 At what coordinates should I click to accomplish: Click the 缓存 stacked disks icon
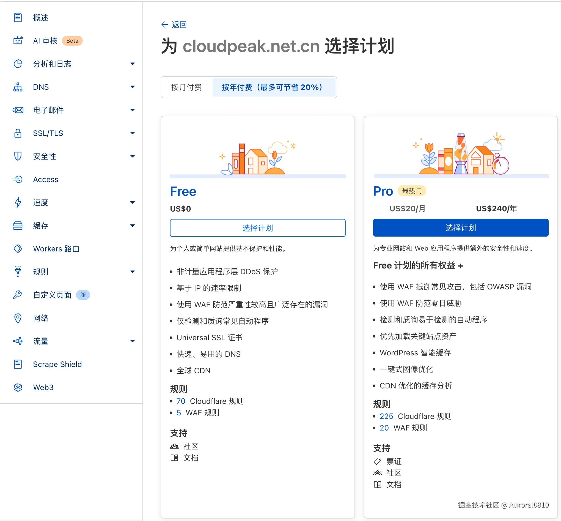(x=18, y=226)
